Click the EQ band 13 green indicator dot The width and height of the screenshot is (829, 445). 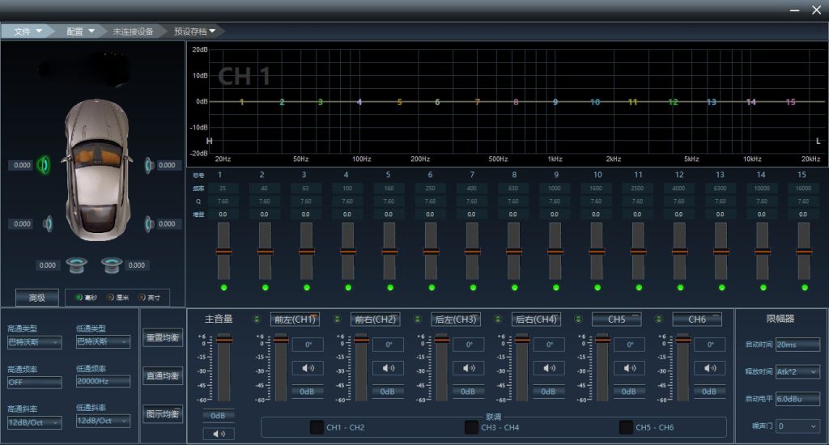coord(721,287)
